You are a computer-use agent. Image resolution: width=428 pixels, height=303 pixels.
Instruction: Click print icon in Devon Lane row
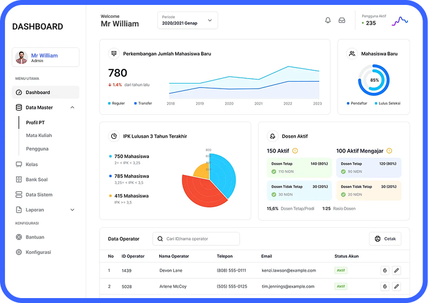pyautogui.click(x=385, y=270)
